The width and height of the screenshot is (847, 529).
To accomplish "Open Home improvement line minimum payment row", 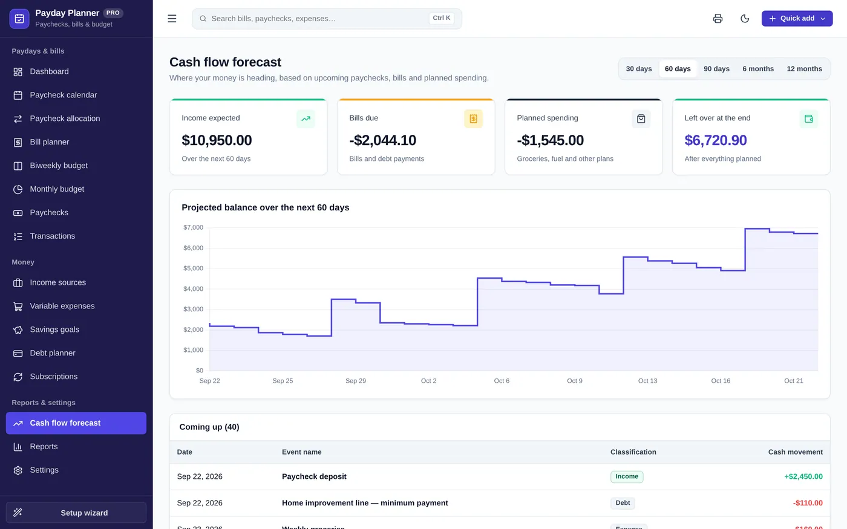I will pyautogui.click(x=500, y=503).
